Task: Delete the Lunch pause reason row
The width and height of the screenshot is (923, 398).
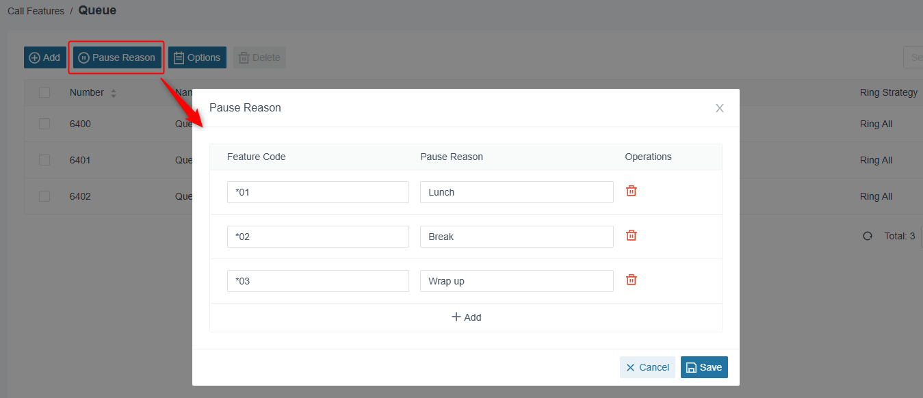Action: pos(632,191)
